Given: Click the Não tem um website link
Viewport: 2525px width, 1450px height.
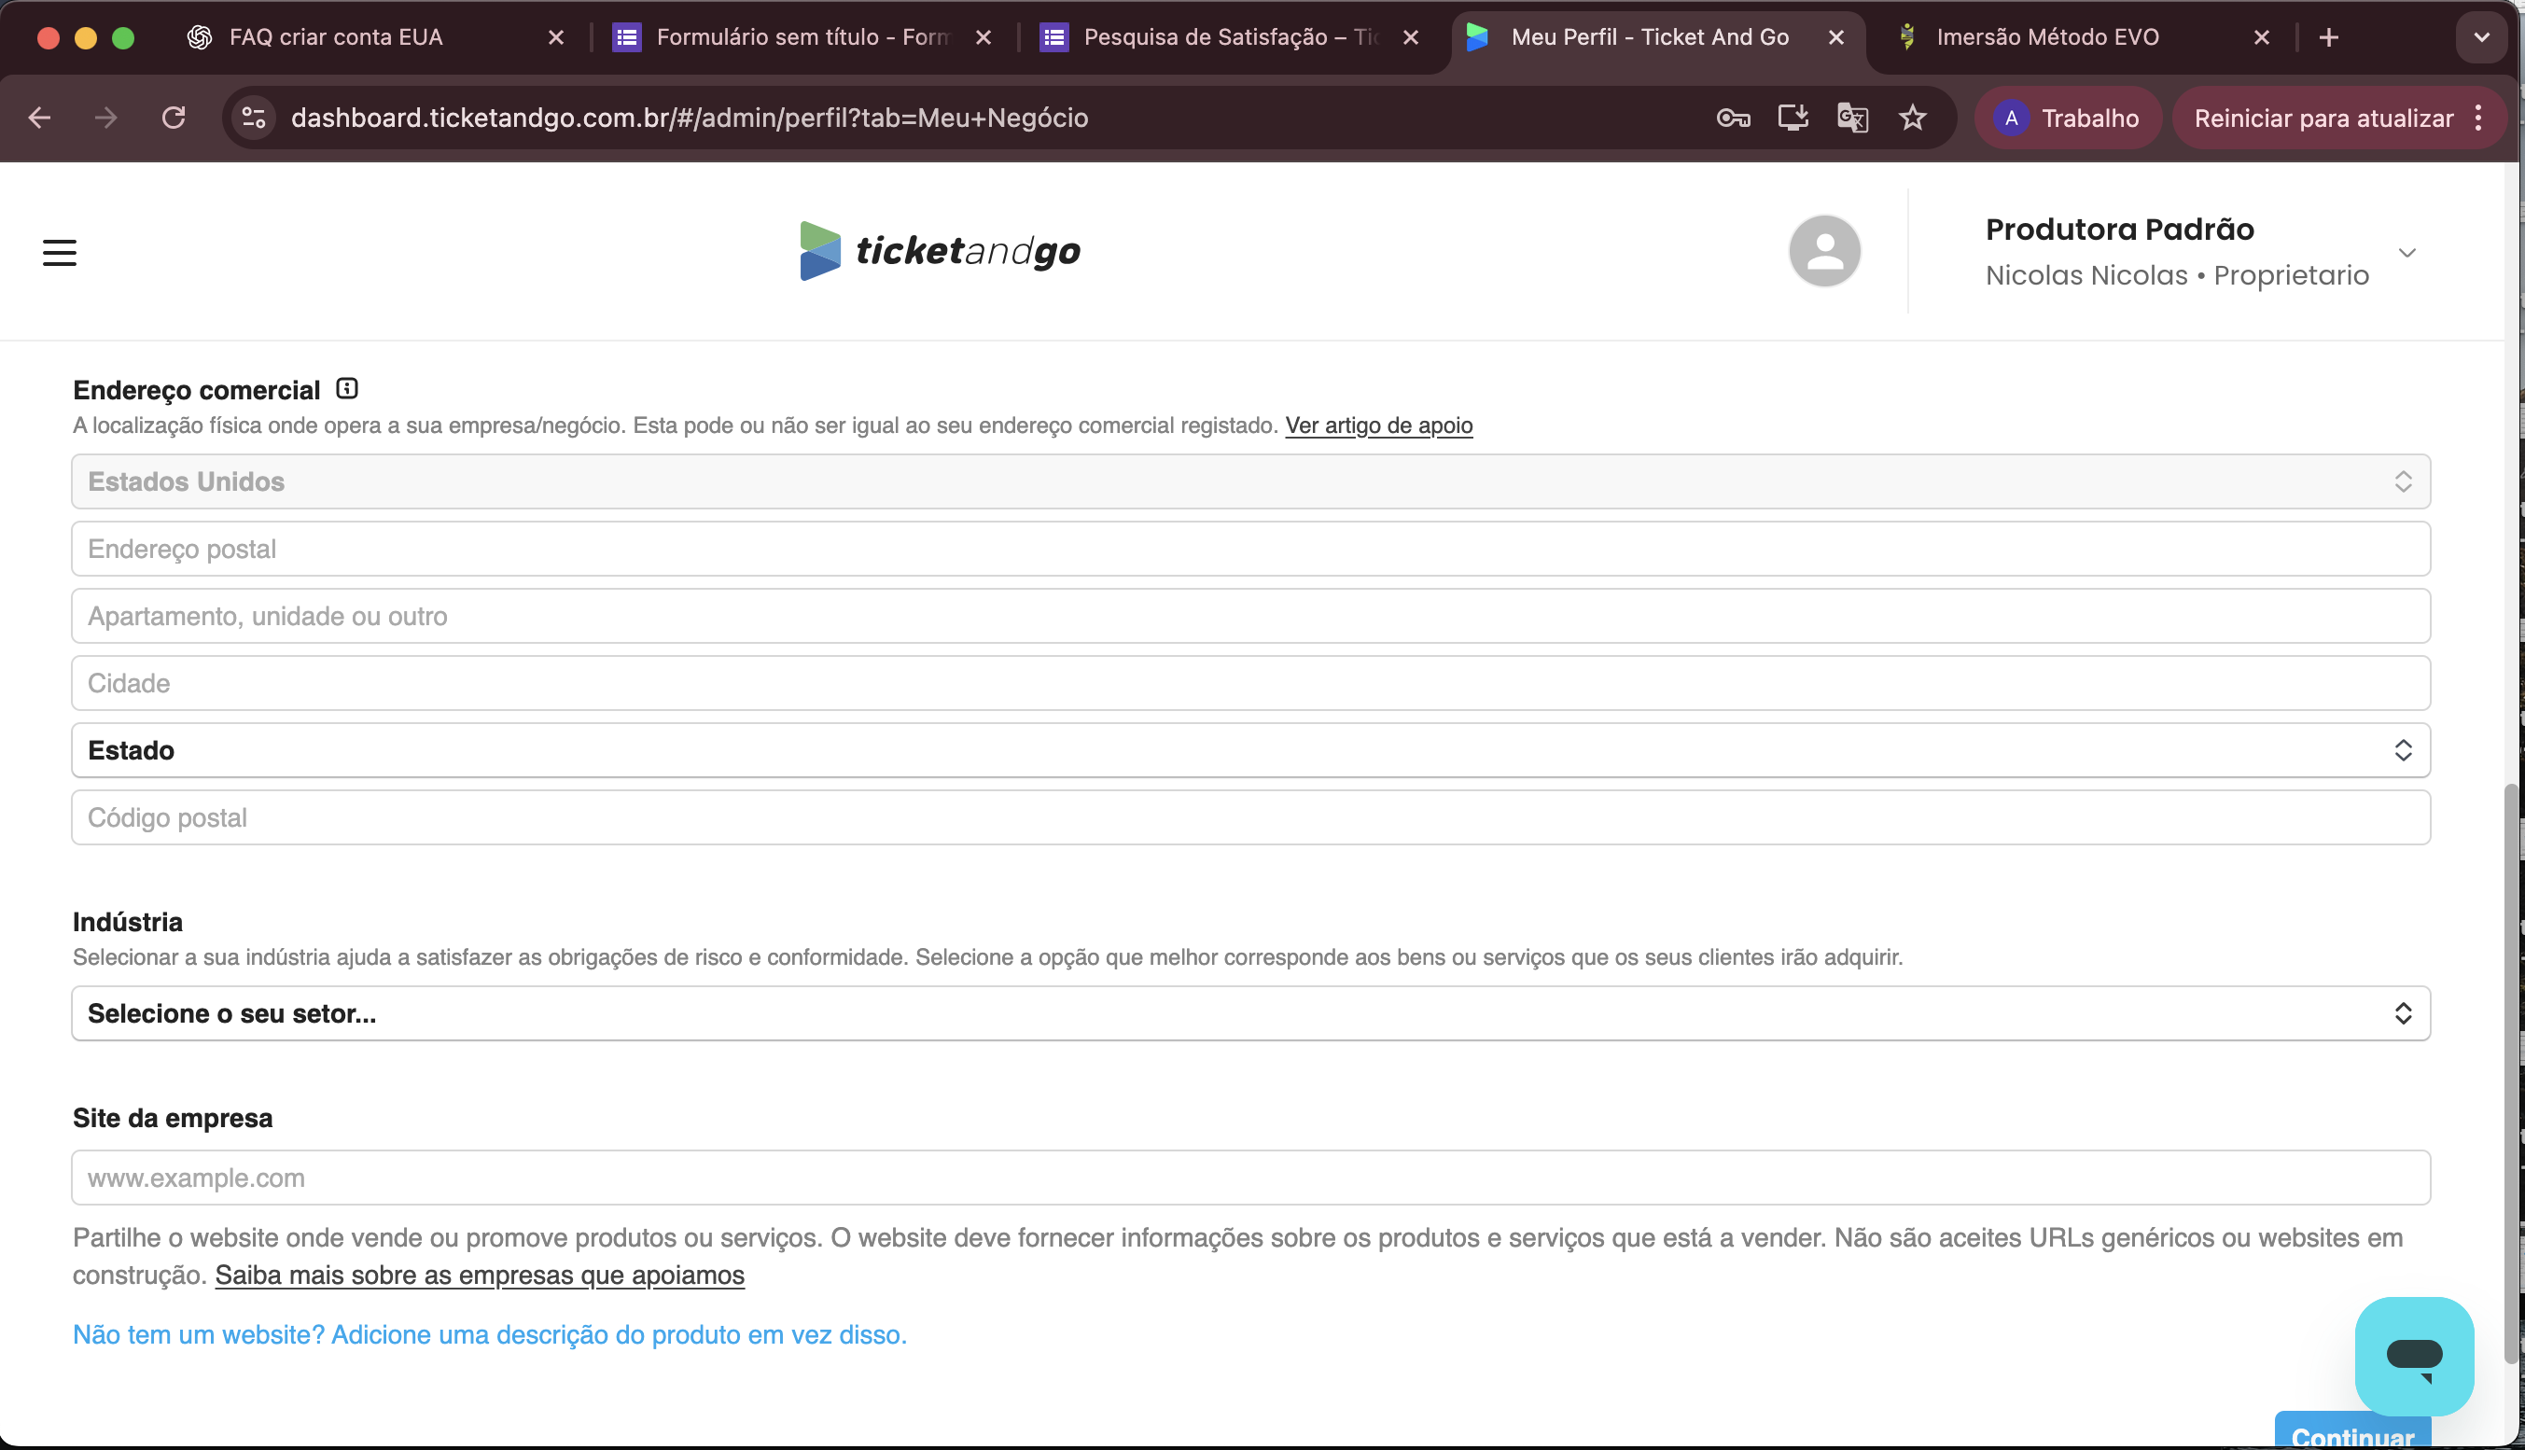Looking at the screenshot, I should (490, 1335).
